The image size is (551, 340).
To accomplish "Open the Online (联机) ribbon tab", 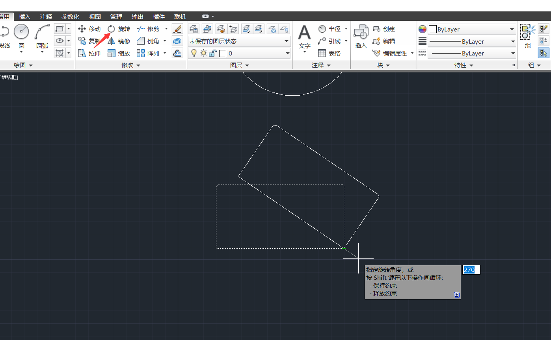I will click(180, 17).
